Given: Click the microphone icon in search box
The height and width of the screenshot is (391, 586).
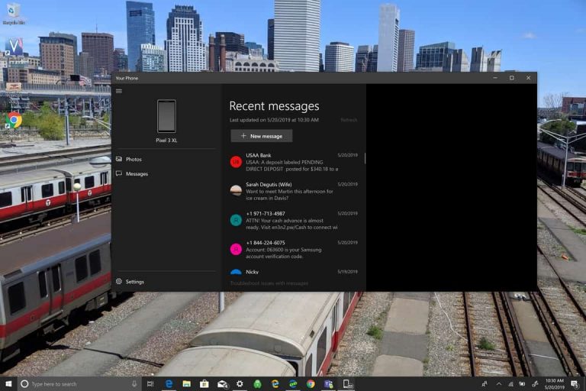Looking at the screenshot, I should pos(134,384).
